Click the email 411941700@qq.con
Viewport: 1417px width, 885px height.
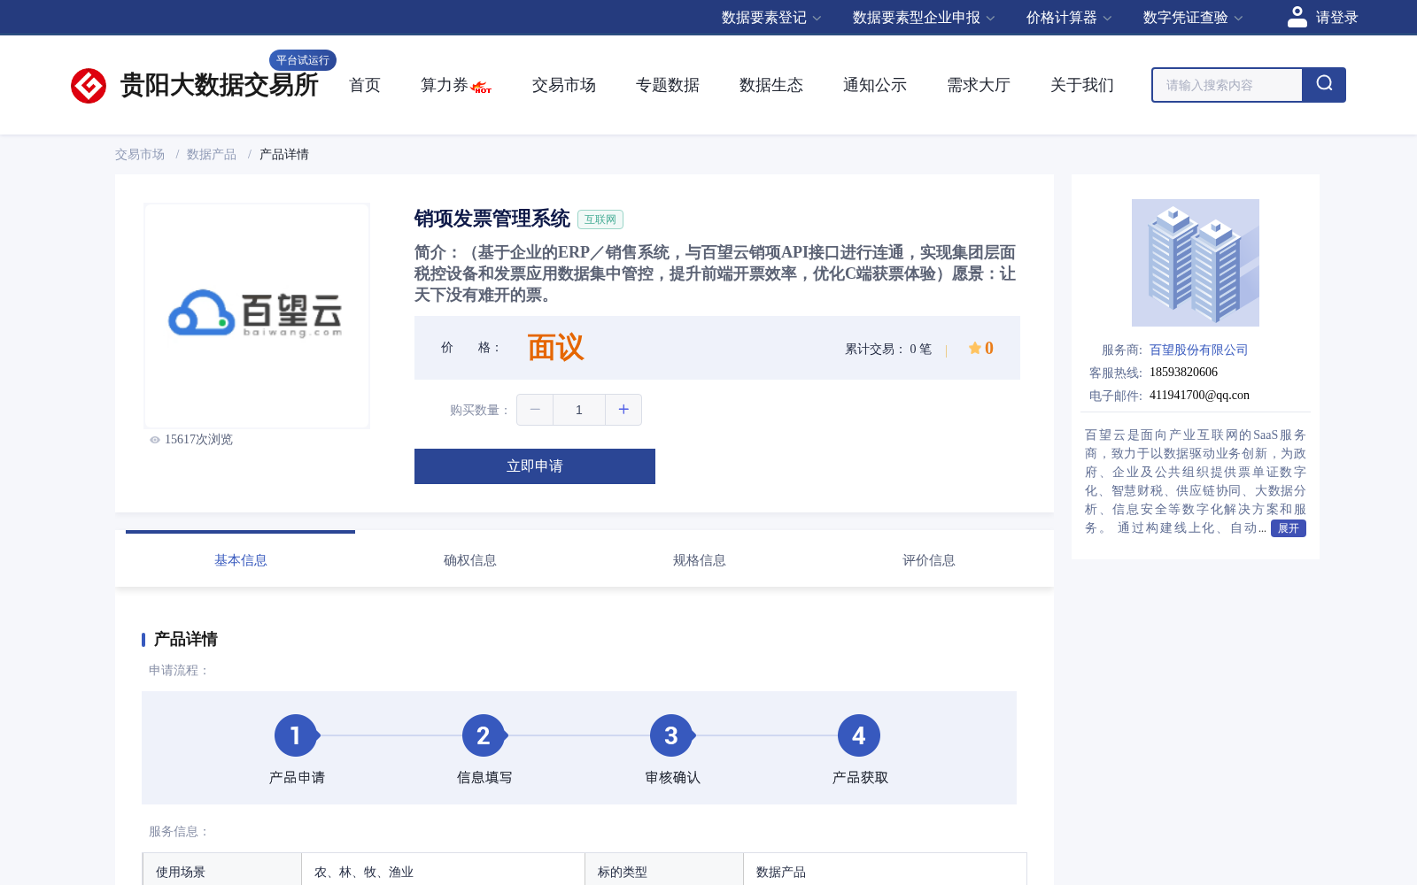(x=1199, y=396)
